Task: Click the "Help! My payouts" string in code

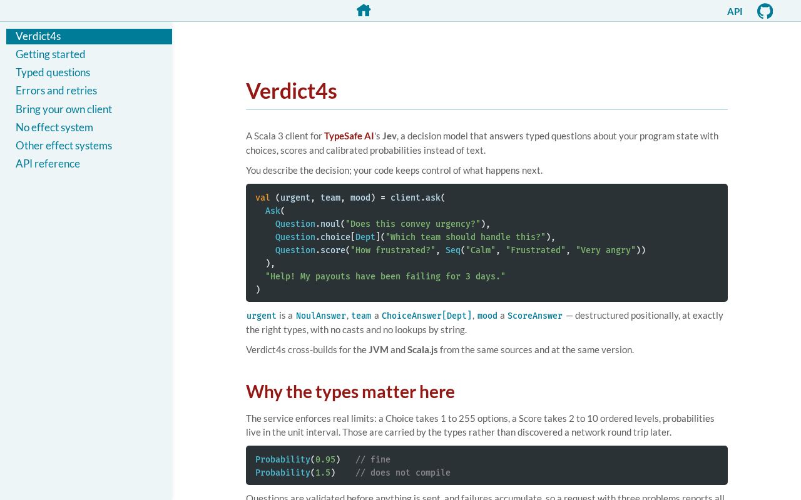Action: pos(385,276)
